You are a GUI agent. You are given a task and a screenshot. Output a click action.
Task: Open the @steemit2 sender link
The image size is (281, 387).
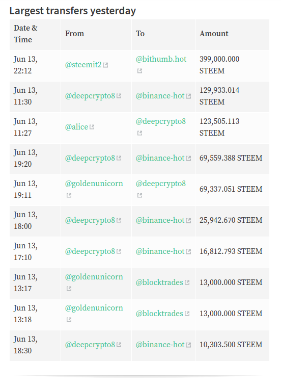click(83, 65)
